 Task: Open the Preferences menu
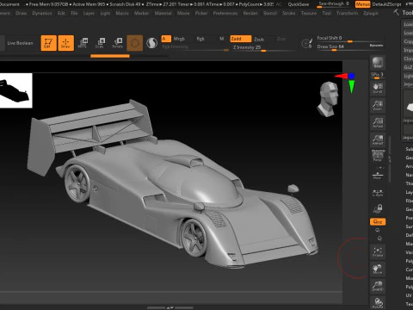coord(225,13)
